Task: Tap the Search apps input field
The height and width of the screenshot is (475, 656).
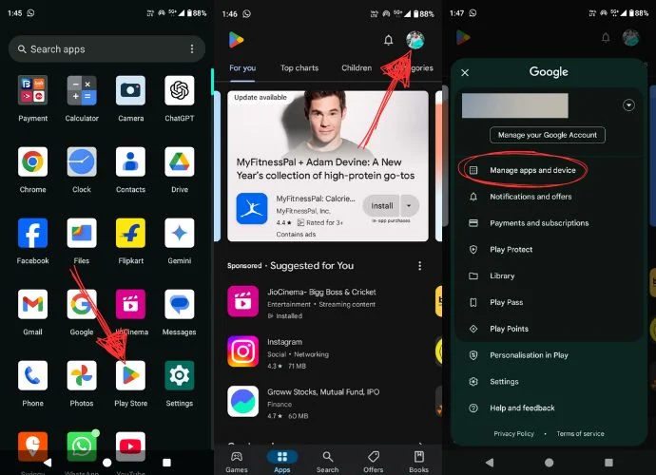Action: (95, 49)
